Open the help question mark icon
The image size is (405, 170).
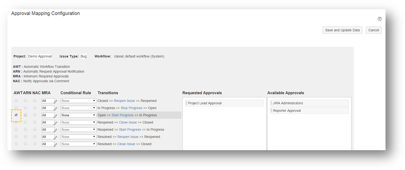point(379,19)
